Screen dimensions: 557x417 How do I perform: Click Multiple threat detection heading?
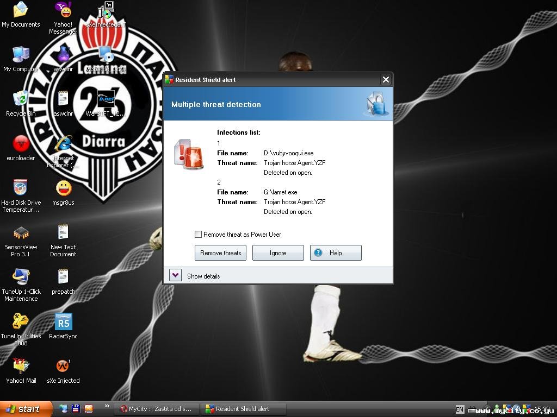(x=216, y=105)
